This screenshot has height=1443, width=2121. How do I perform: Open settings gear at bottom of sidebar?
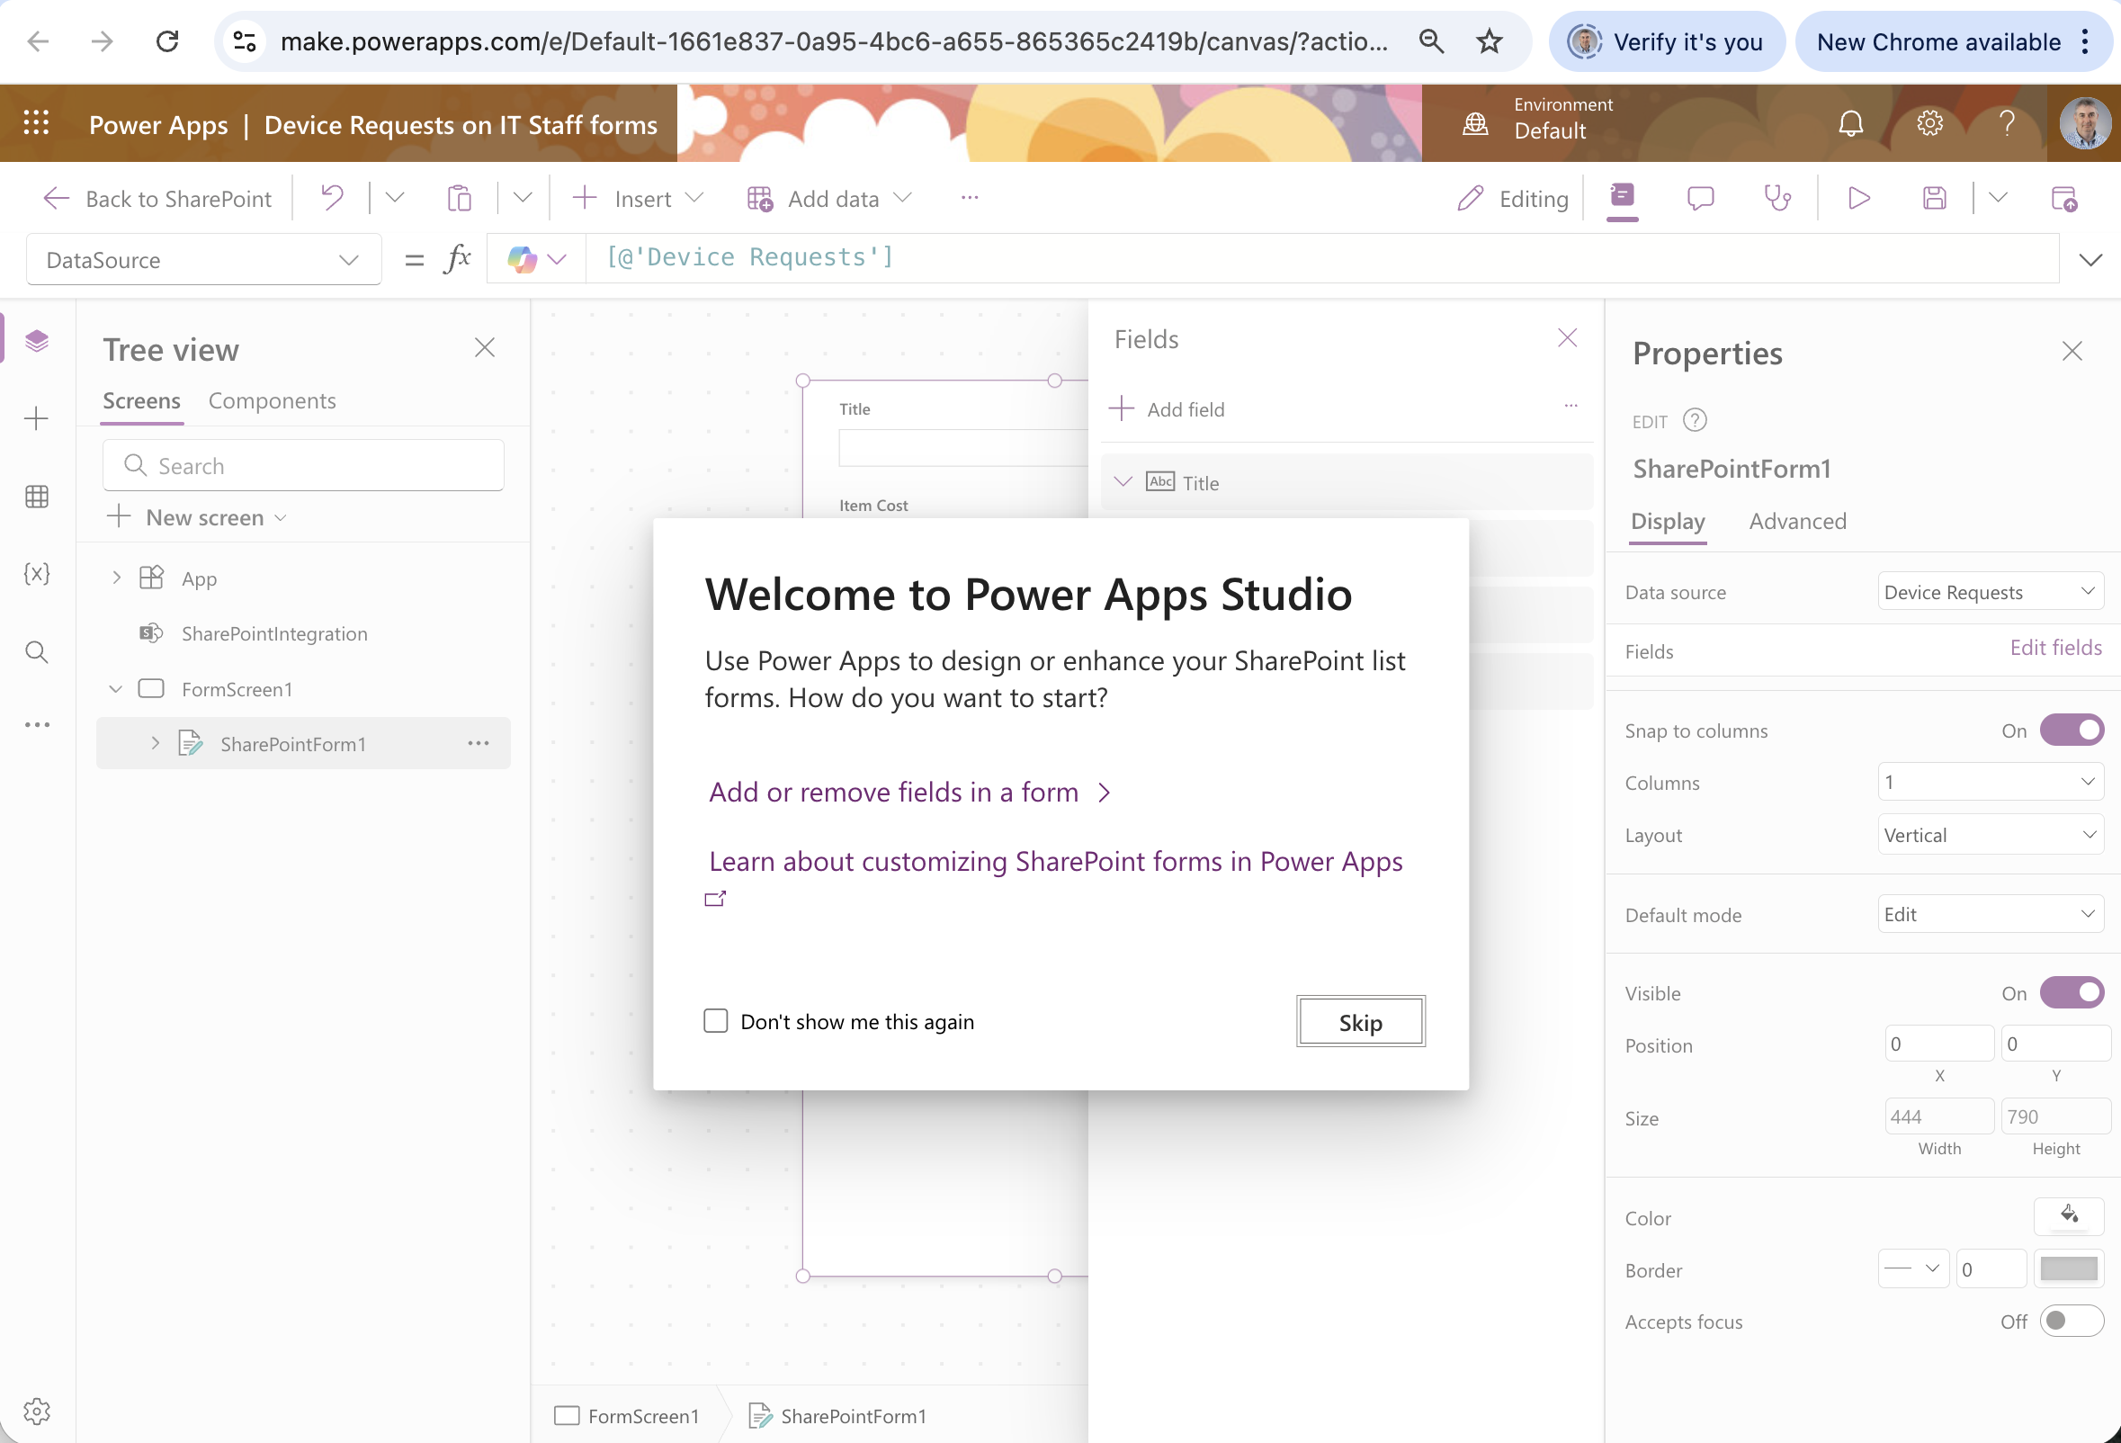coord(37,1411)
